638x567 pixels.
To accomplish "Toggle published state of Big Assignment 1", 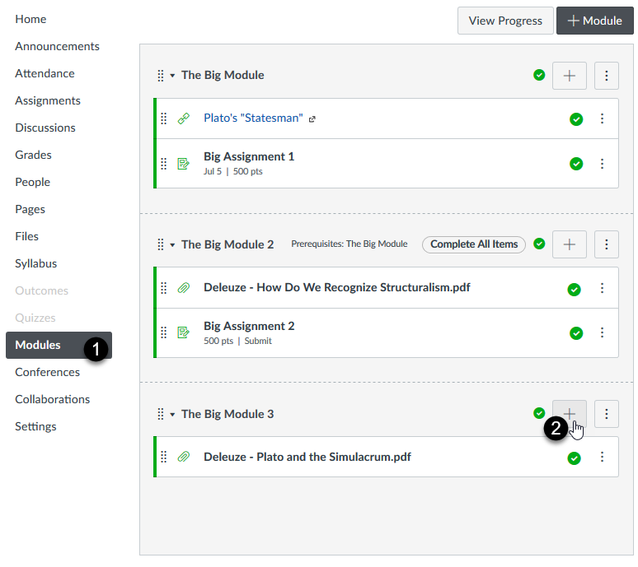I will point(576,164).
